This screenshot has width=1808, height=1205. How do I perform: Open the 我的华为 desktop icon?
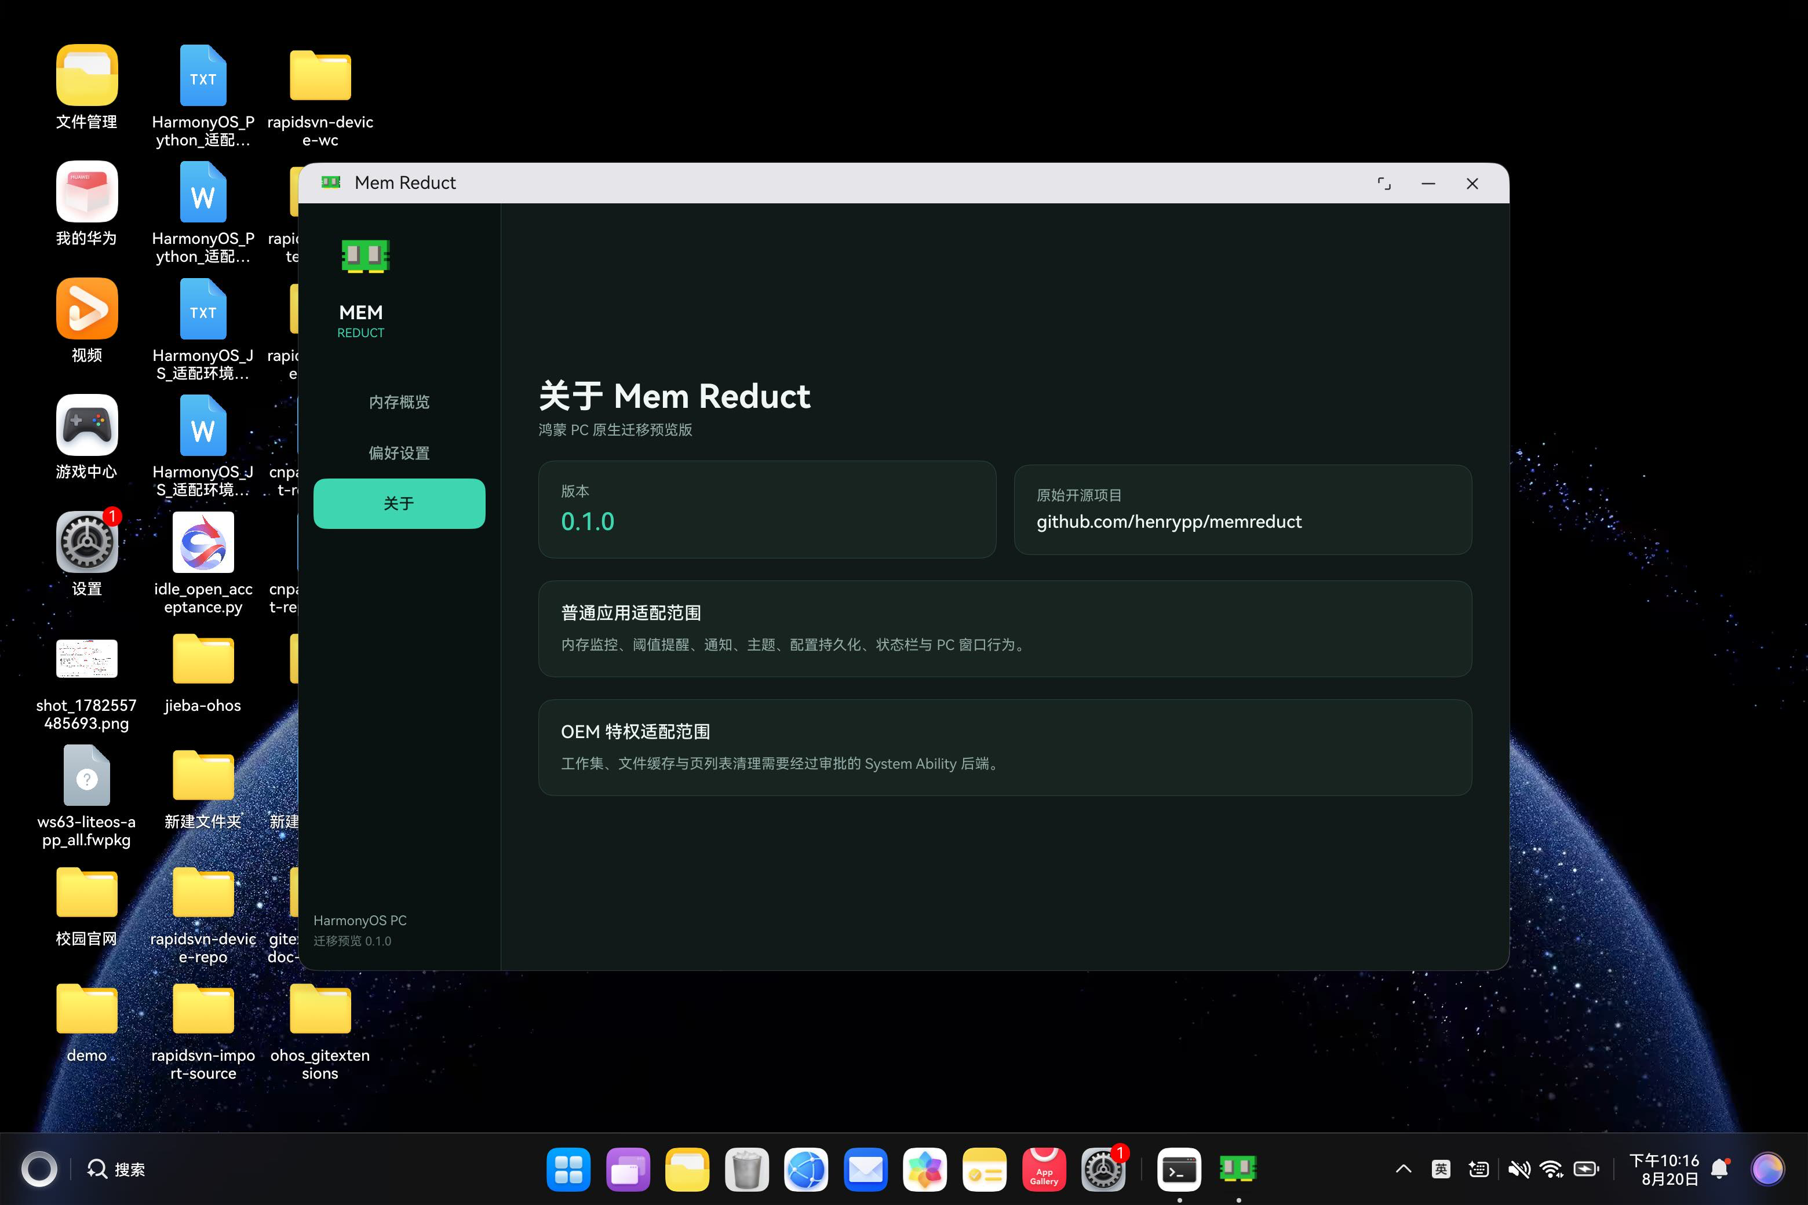tap(87, 192)
